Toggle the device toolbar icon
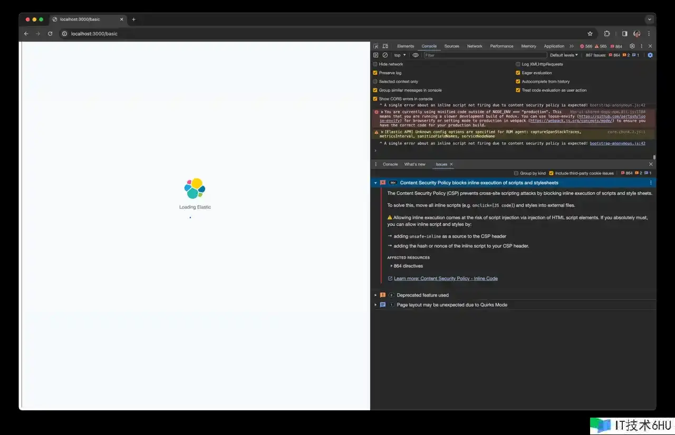The width and height of the screenshot is (675, 435). (x=385, y=46)
